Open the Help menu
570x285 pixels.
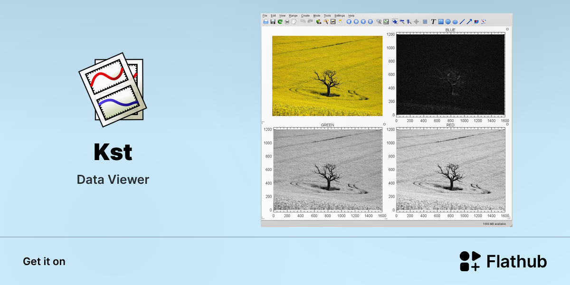[x=351, y=16]
